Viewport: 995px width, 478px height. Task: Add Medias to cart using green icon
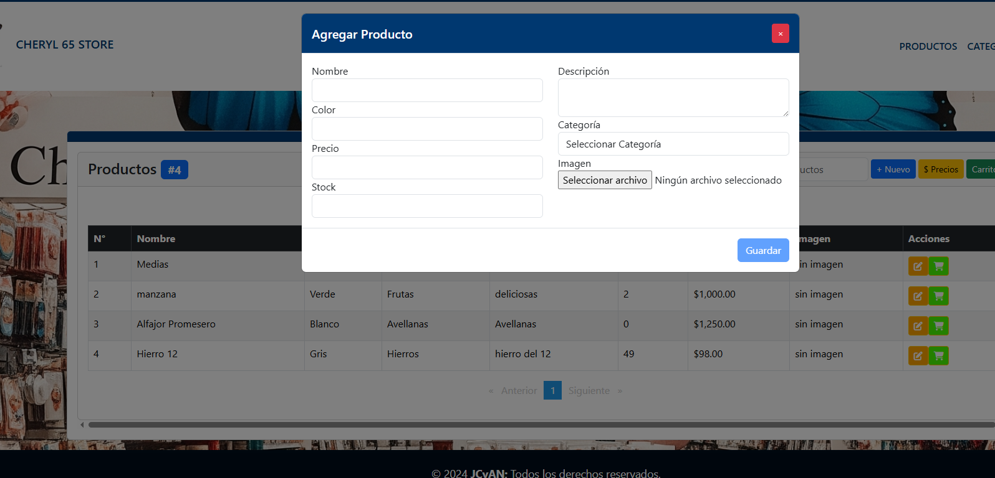[x=938, y=266]
